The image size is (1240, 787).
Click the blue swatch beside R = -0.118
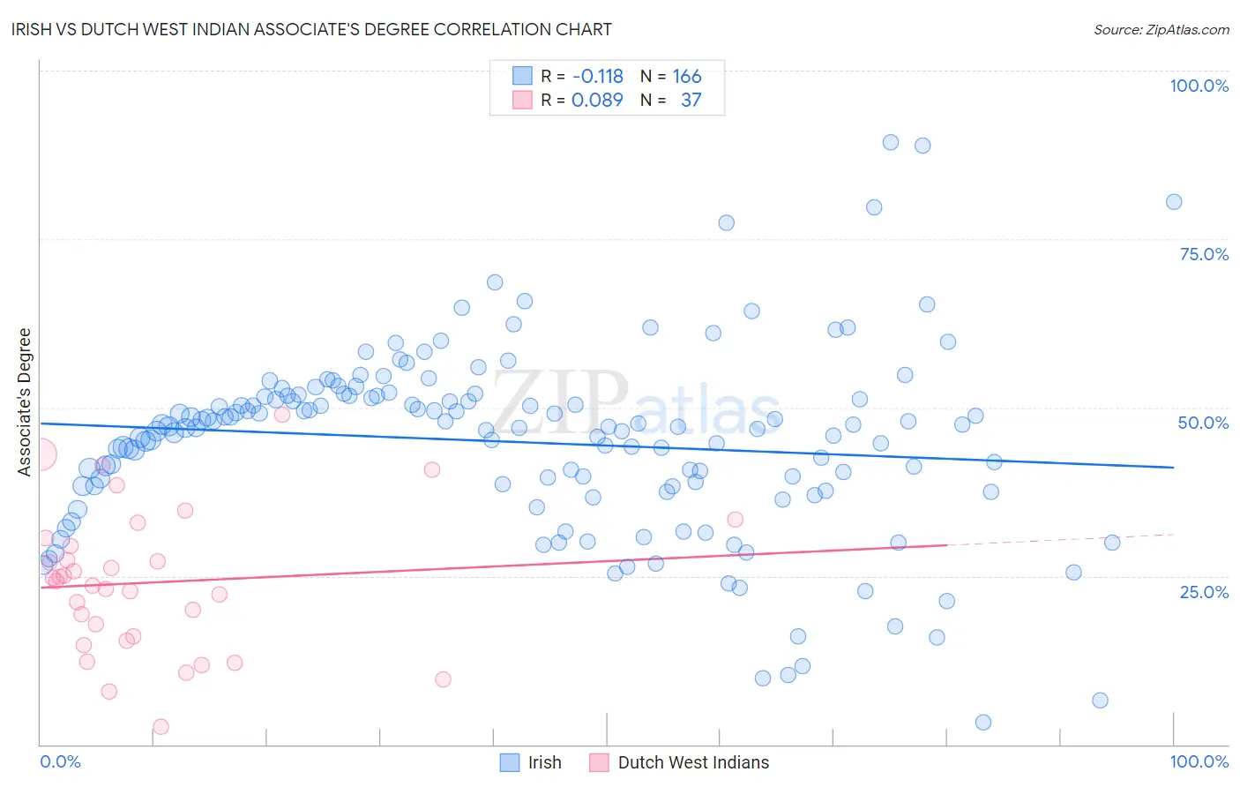pos(522,76)
